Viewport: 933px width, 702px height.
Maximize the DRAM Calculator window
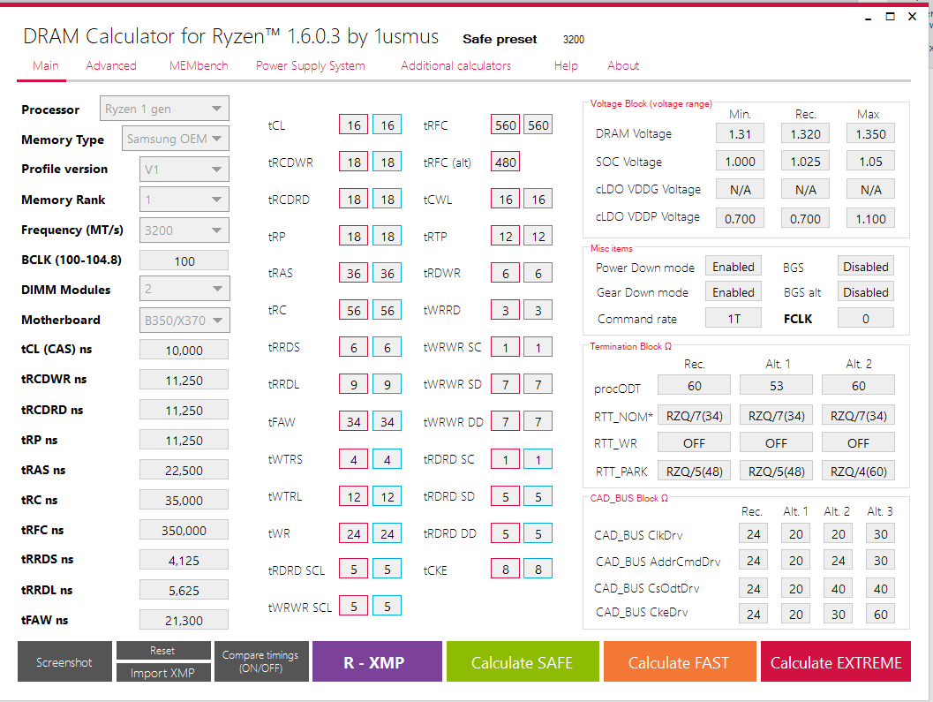890,17
